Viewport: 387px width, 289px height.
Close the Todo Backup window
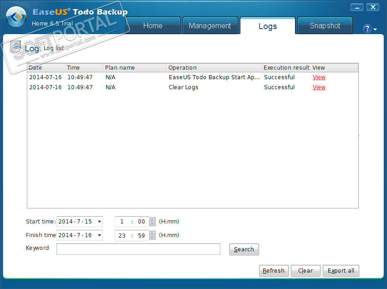coord(373,7)
